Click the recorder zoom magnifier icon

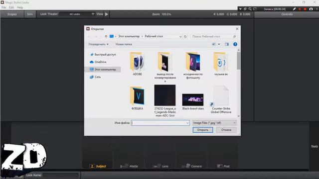coord(250,9)
